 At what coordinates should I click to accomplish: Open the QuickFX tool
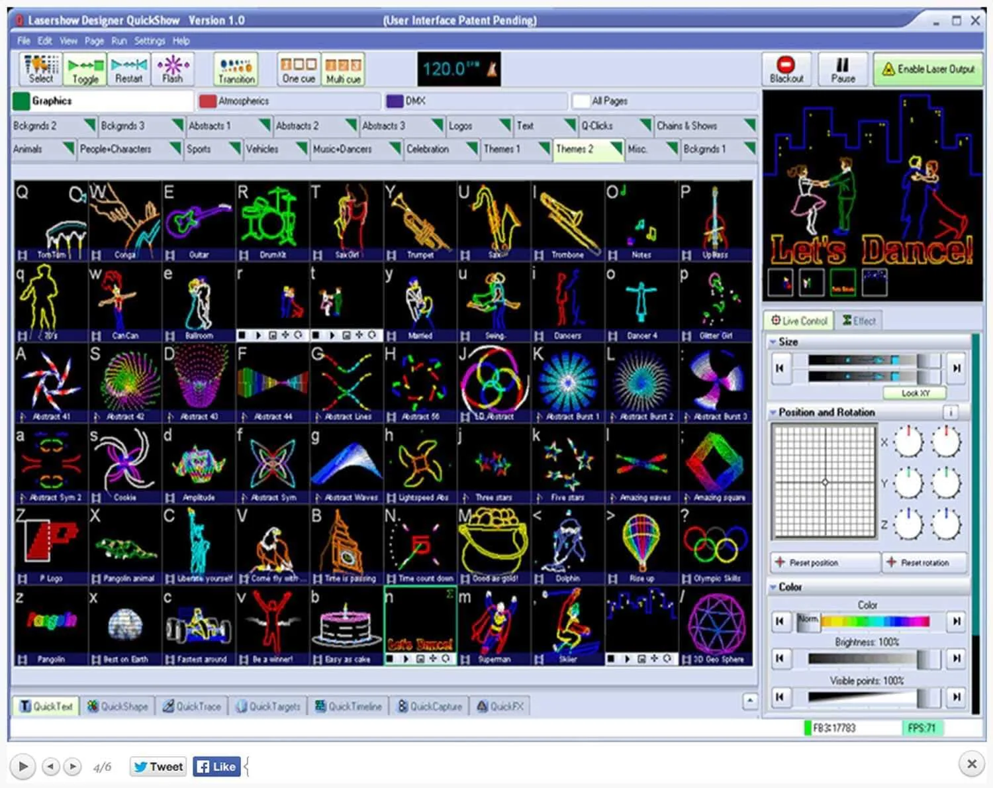[500, 707]
